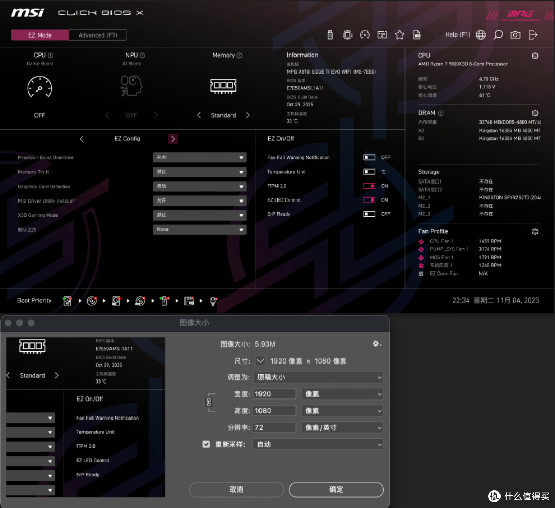Viewport: 555px width, 508px height.
Task: Click the resolution 72 input field
Action: (x=274, y=428)
